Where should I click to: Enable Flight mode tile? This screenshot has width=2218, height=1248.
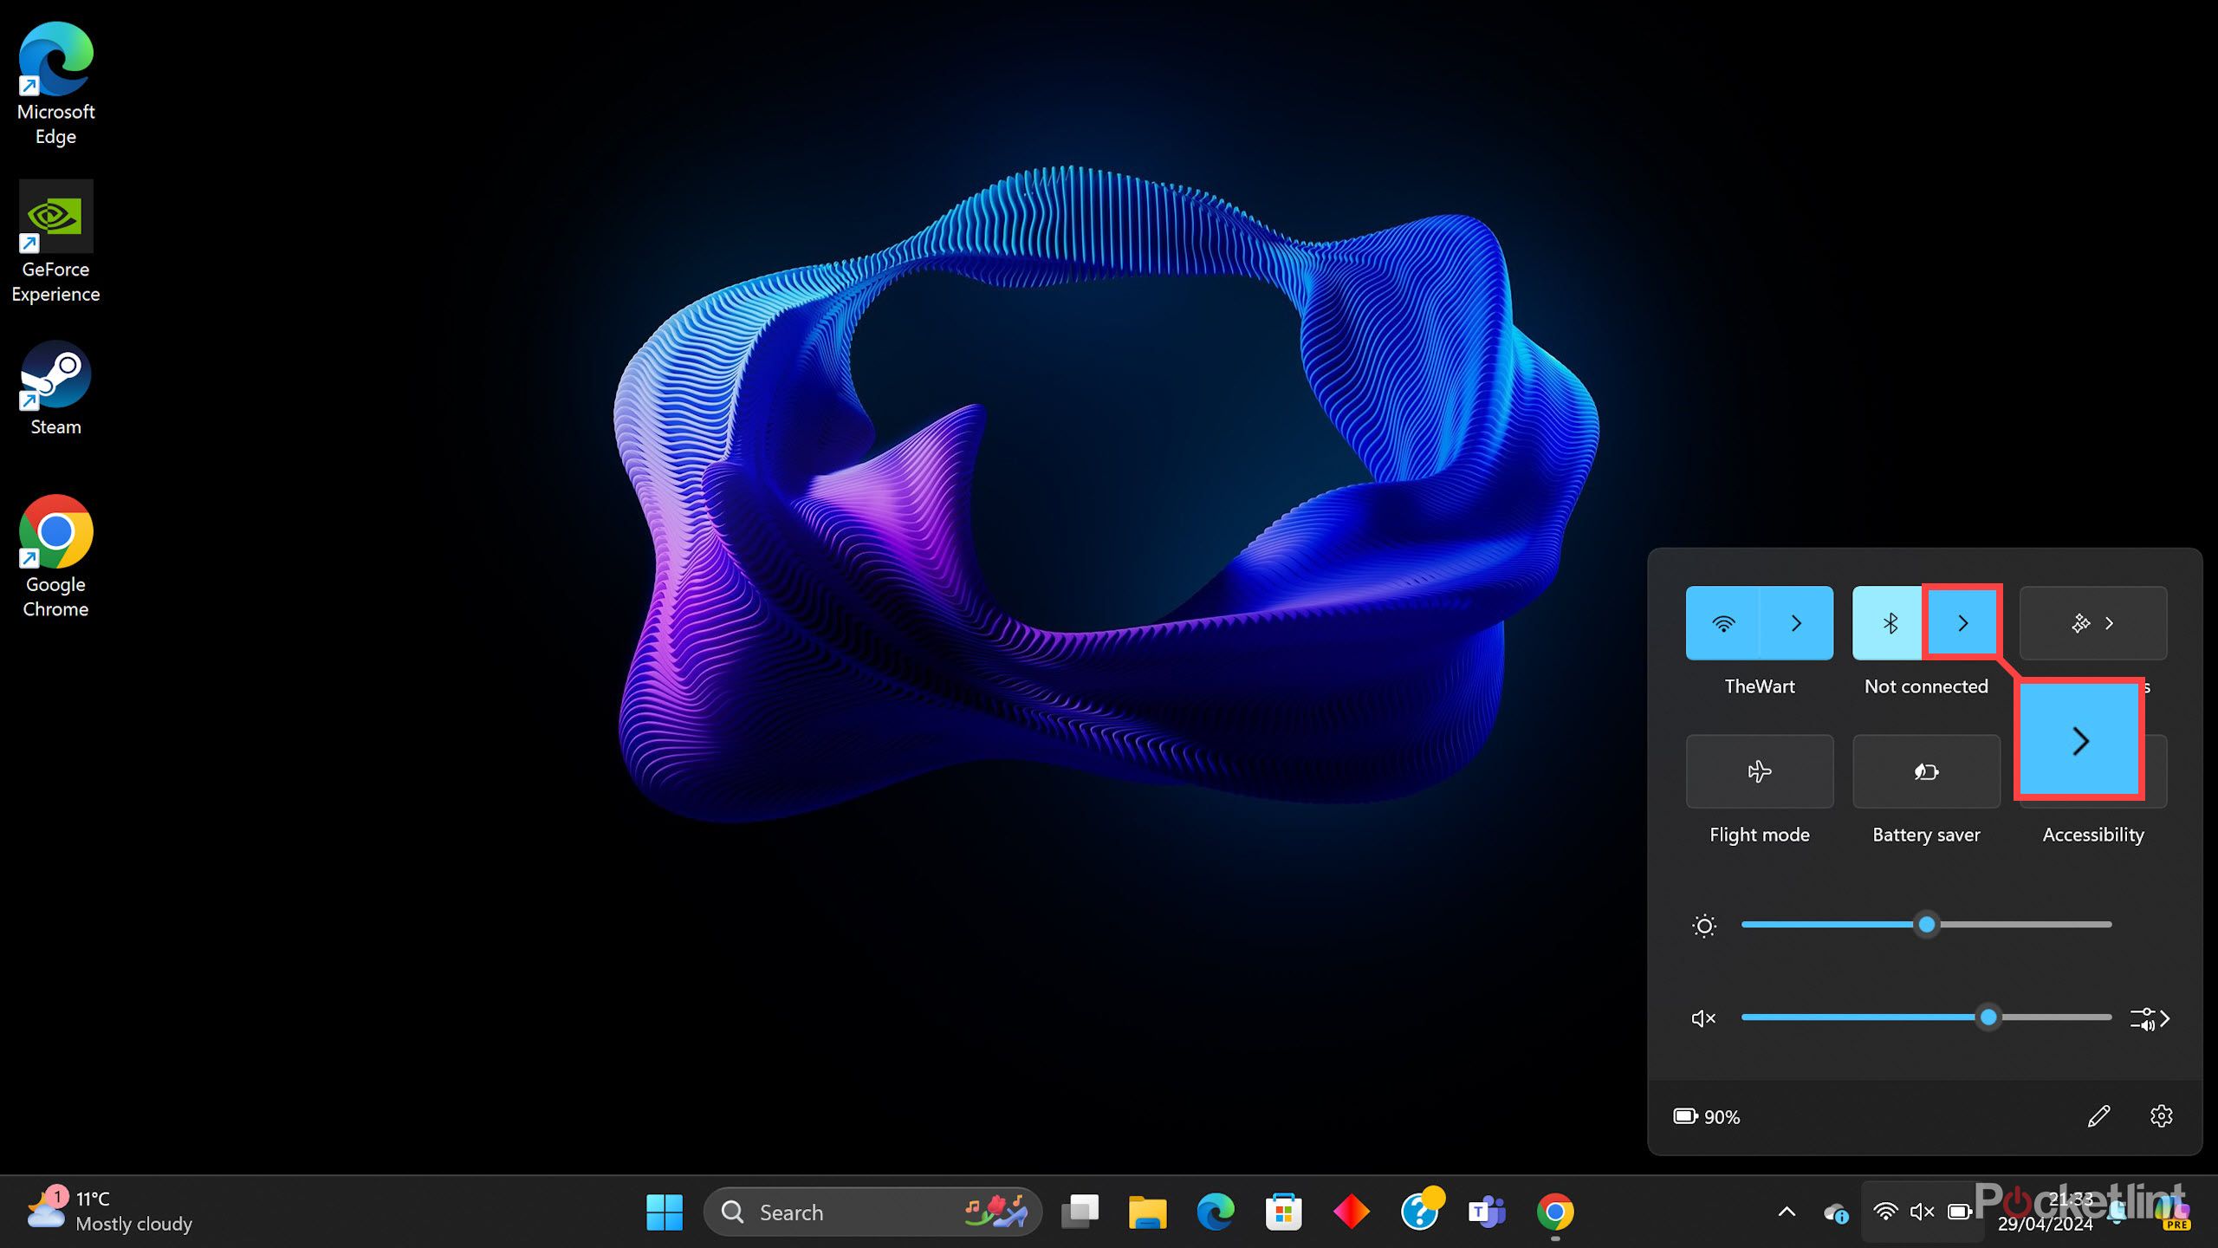[x=1759, y=771]
